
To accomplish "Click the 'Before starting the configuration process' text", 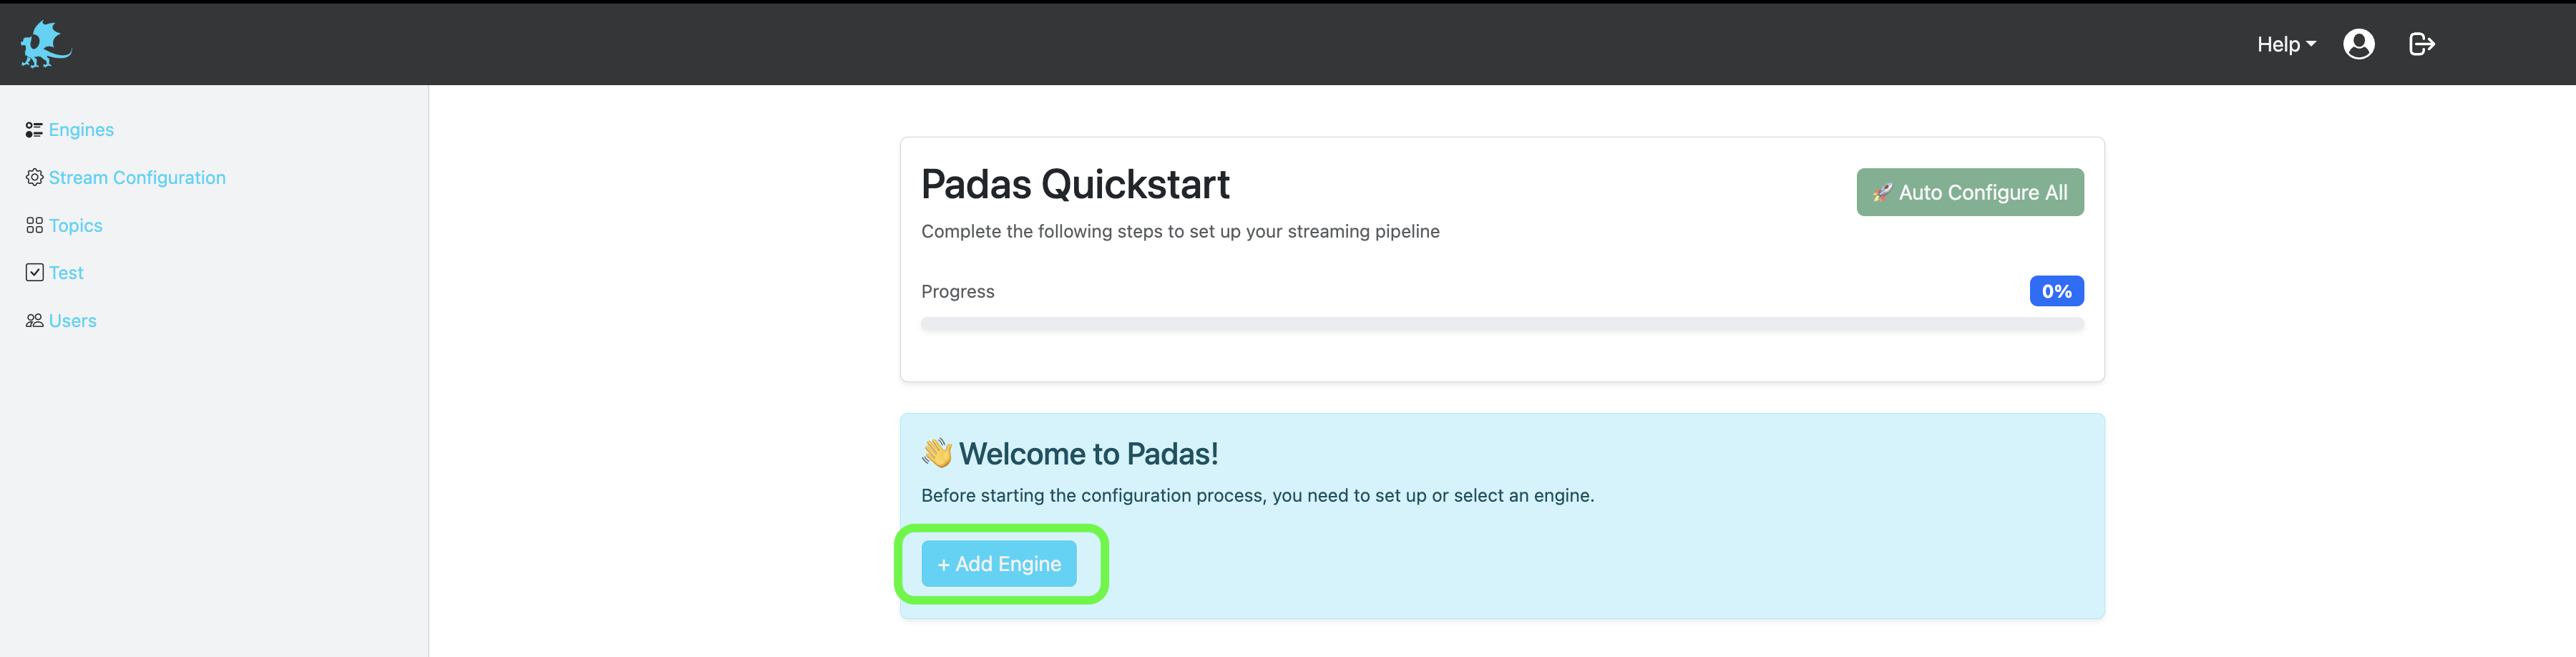I will click(x=1257, y=495).
